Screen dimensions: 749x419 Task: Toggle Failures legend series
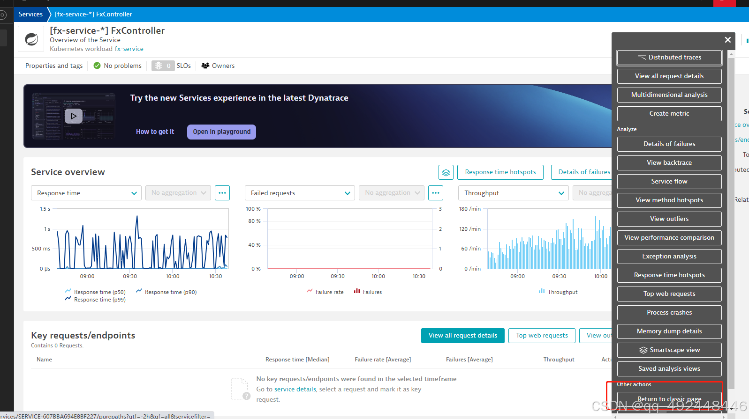point(368,292)
